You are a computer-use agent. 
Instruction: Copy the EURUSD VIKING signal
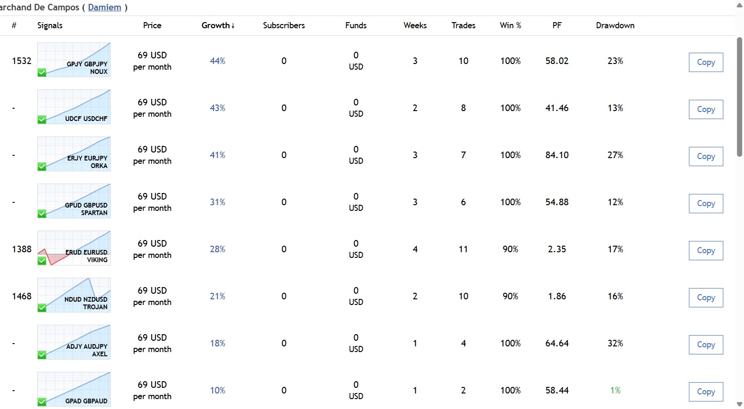point(705,250)
